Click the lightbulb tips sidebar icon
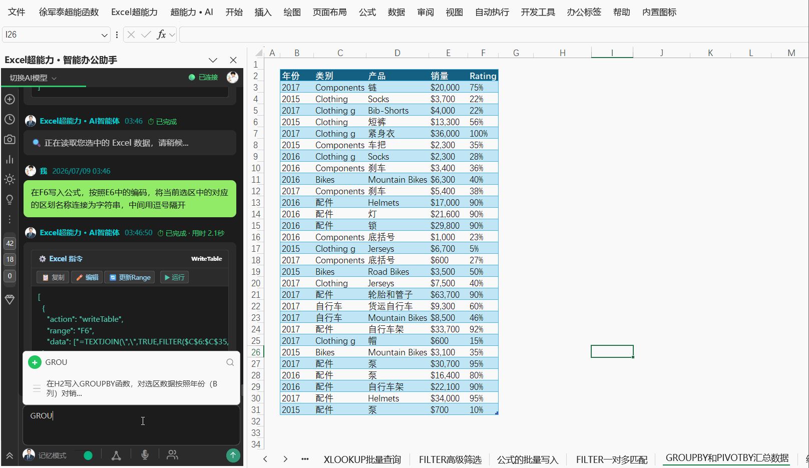The width and height of the screenshot is (809, 468). point(10,199)
